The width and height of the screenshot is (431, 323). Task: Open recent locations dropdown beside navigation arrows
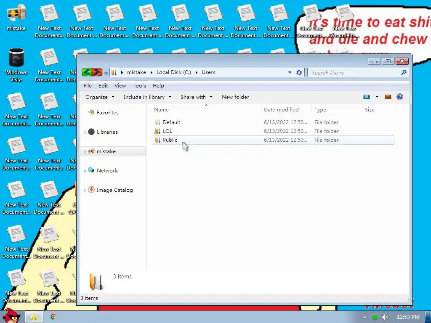pos(106,73)
